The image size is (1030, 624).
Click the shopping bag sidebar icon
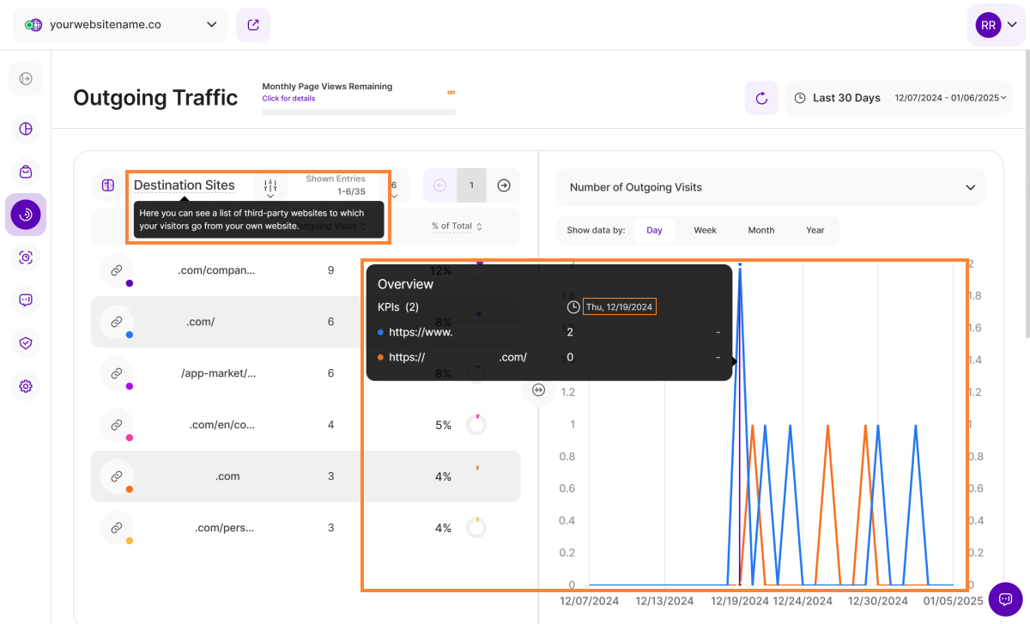pos(26,172)
